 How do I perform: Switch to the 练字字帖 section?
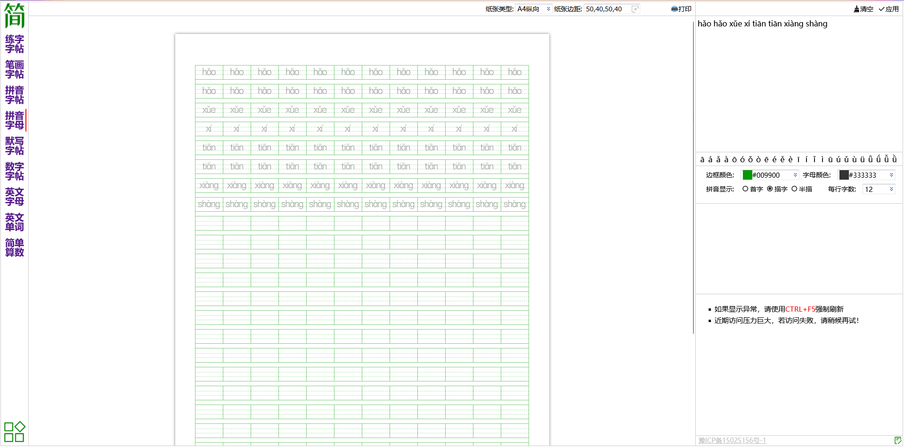point(14,44)
